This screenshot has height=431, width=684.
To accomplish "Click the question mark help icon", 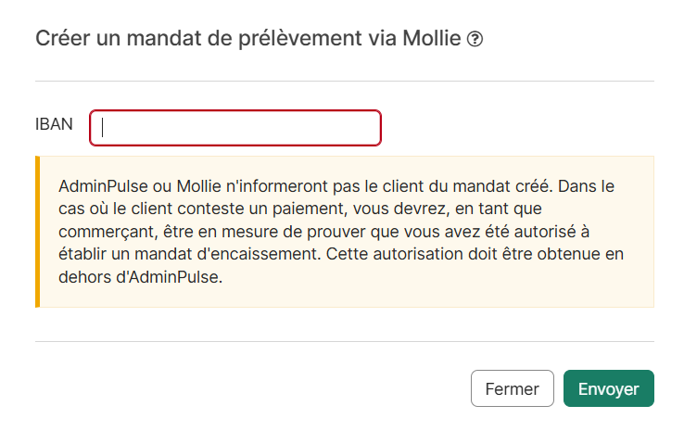I will (475, 39).
